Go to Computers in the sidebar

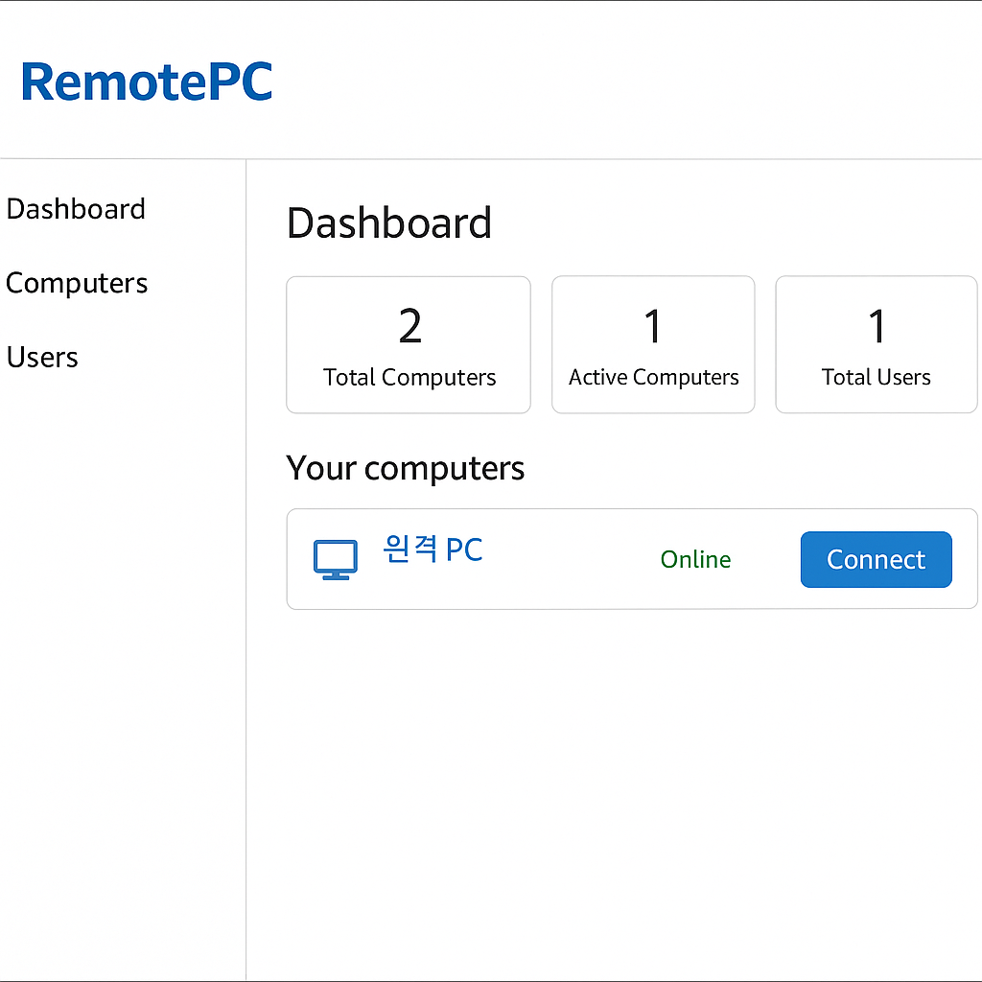pyautogui.click(x=77, y=283)
